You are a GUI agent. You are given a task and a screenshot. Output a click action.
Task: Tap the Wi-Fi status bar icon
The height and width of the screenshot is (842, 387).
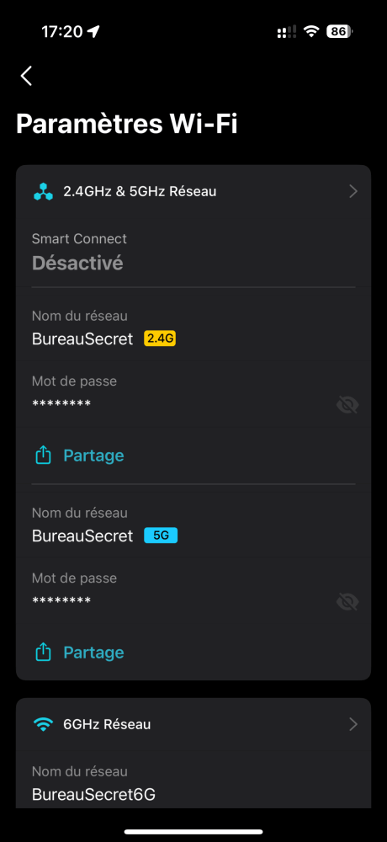tap(310, 32)
